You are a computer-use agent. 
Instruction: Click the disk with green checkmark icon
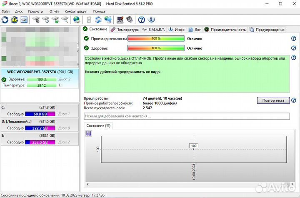pyautogui.click(x=55, y=20)
